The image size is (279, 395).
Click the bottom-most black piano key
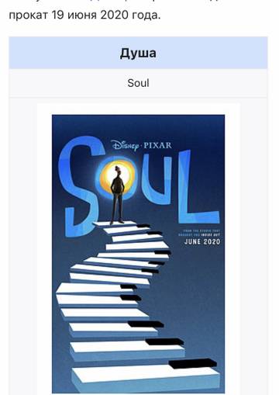click(192, 364)
